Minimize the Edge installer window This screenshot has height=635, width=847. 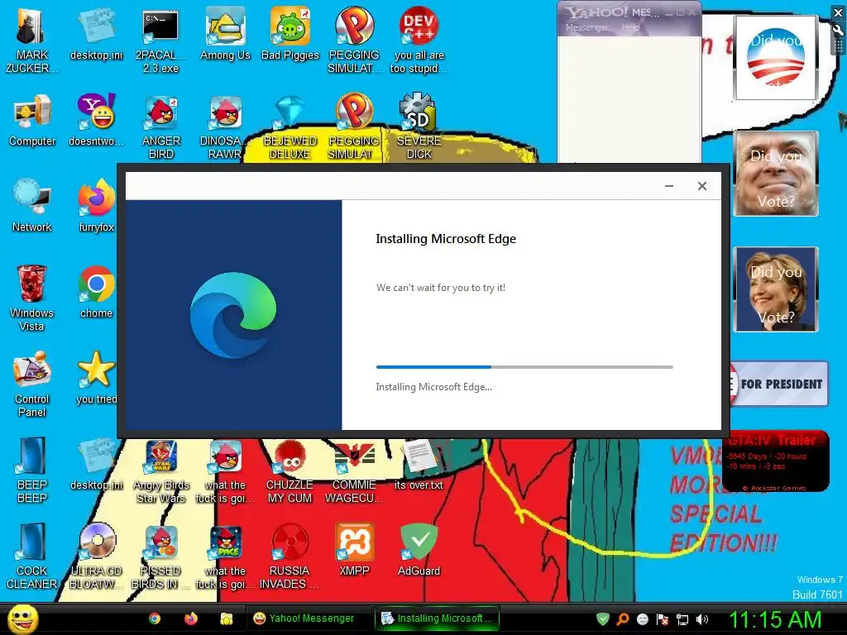click(668, 186)
